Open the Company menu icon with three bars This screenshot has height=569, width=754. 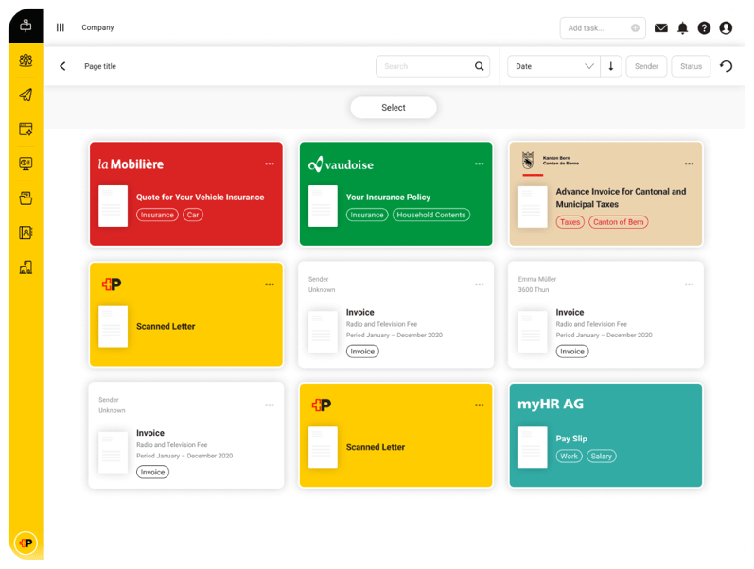pyautogui.click(x=61, y=27)
